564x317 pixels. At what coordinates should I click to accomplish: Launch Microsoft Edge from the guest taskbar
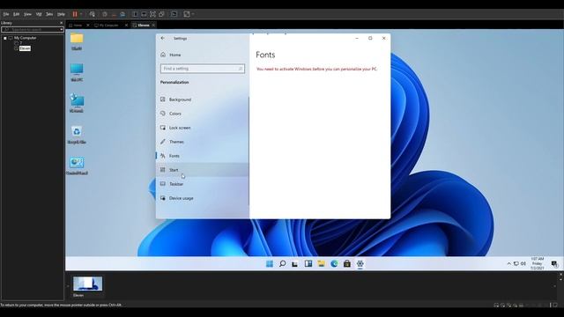point(334,264)
